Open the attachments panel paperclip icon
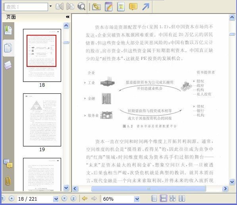 pyautogui.click(x=8, y=181)
